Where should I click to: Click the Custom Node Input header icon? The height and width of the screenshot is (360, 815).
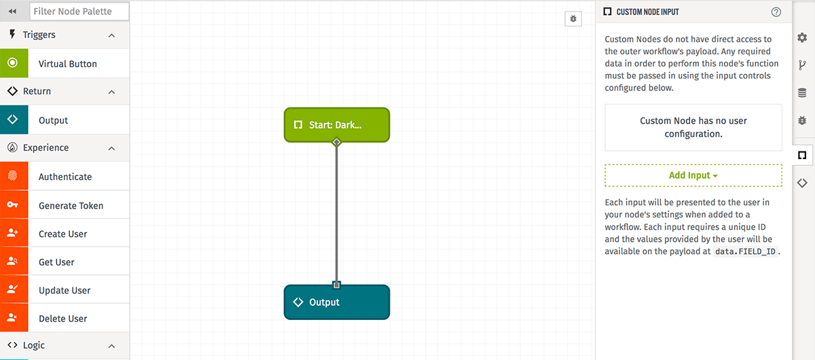tap(608, 12)
